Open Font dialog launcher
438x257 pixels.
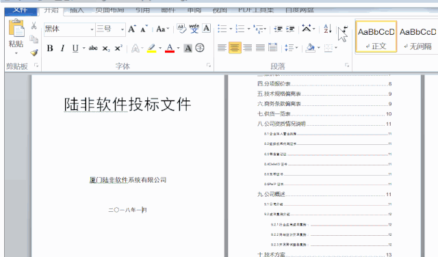(209, 65)
